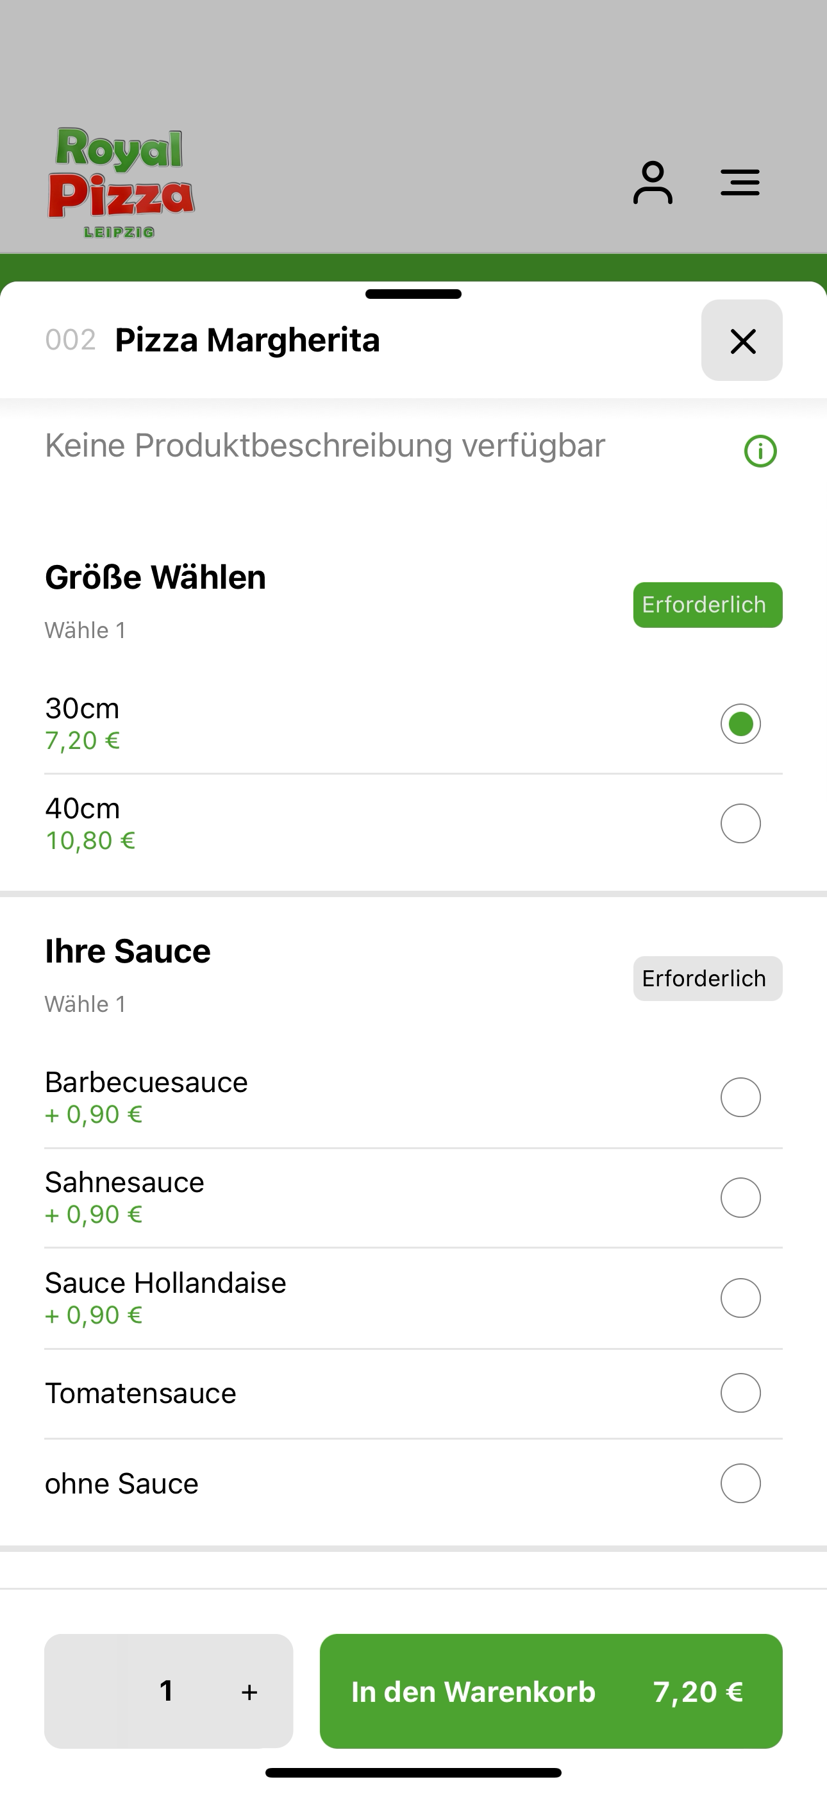This screenshot has width=827, height=1793.
Task: Choose the ohne Sauce option
Action: [413, 1484]
